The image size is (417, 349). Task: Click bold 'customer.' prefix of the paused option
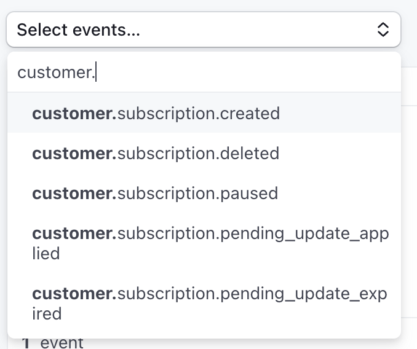coord(74,194)
